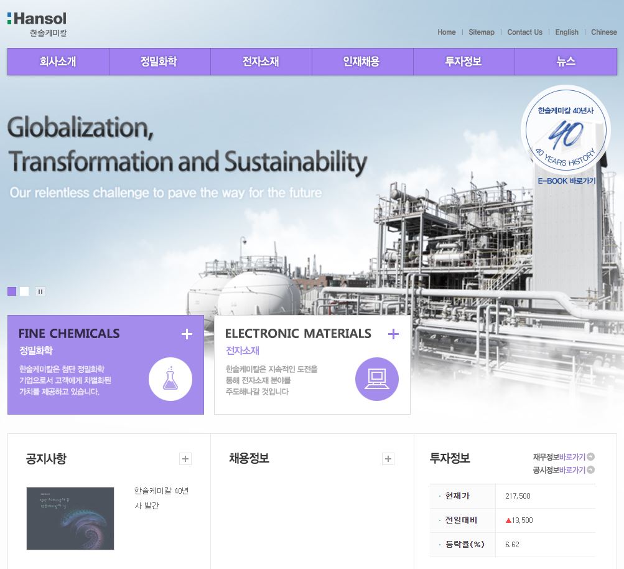The image size is (624, 569).
Task: Click the 공지사항 heading
Action: coord(46,458)
